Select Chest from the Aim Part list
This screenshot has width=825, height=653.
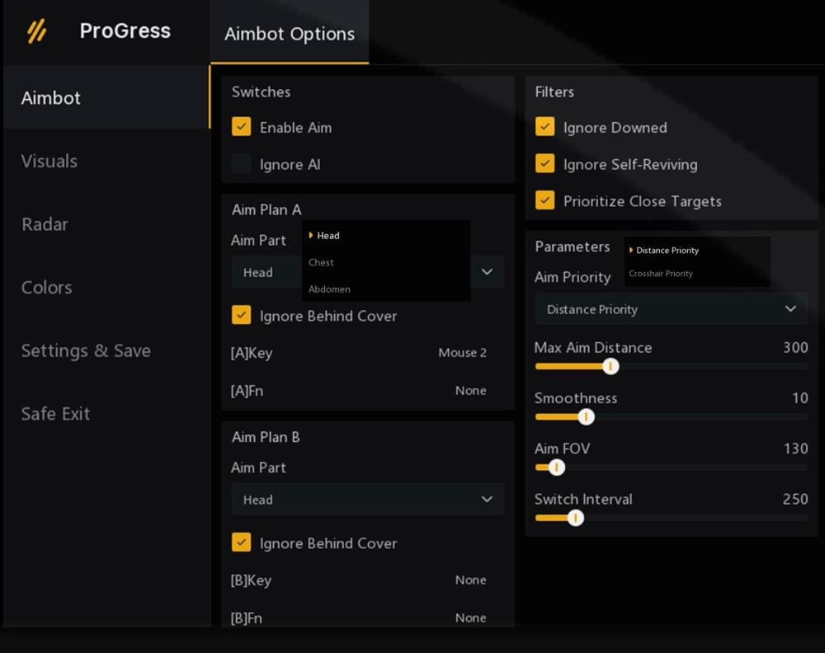tap(322, 262)
